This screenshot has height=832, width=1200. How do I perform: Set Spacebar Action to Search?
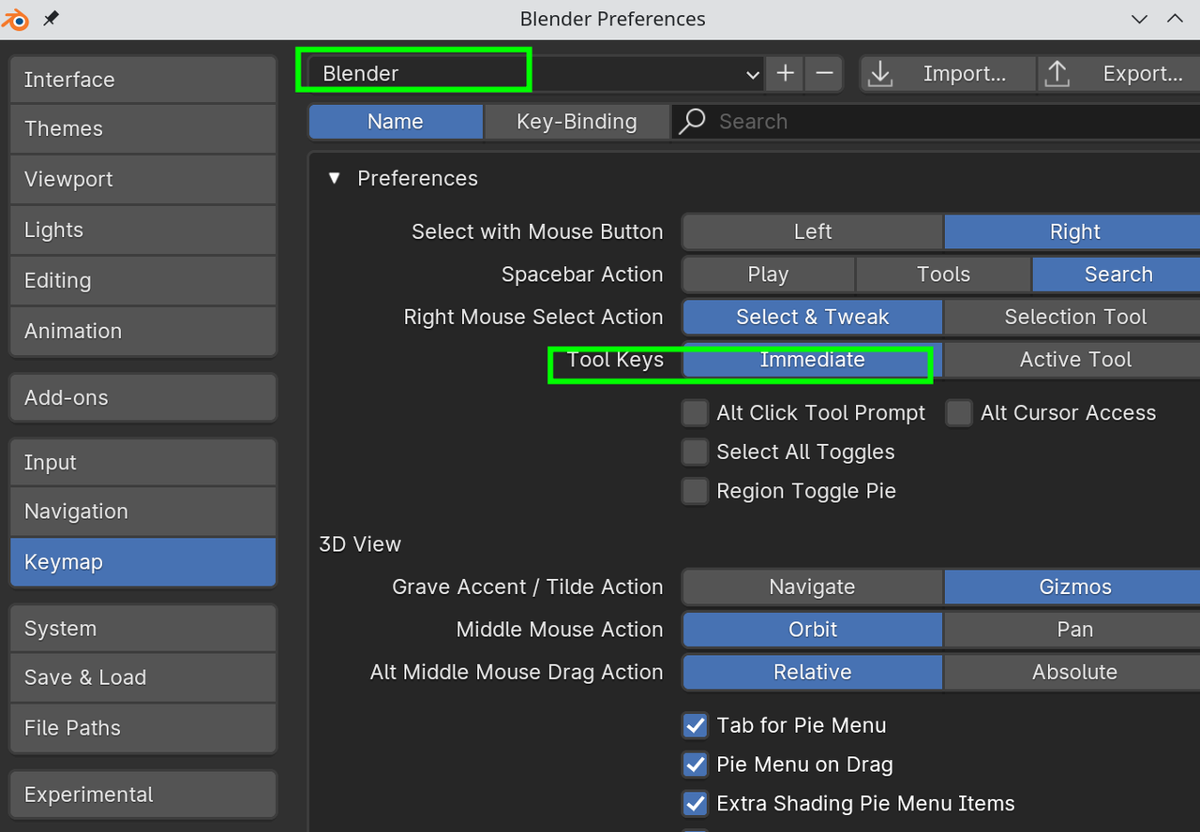[x=1117, y=275]
